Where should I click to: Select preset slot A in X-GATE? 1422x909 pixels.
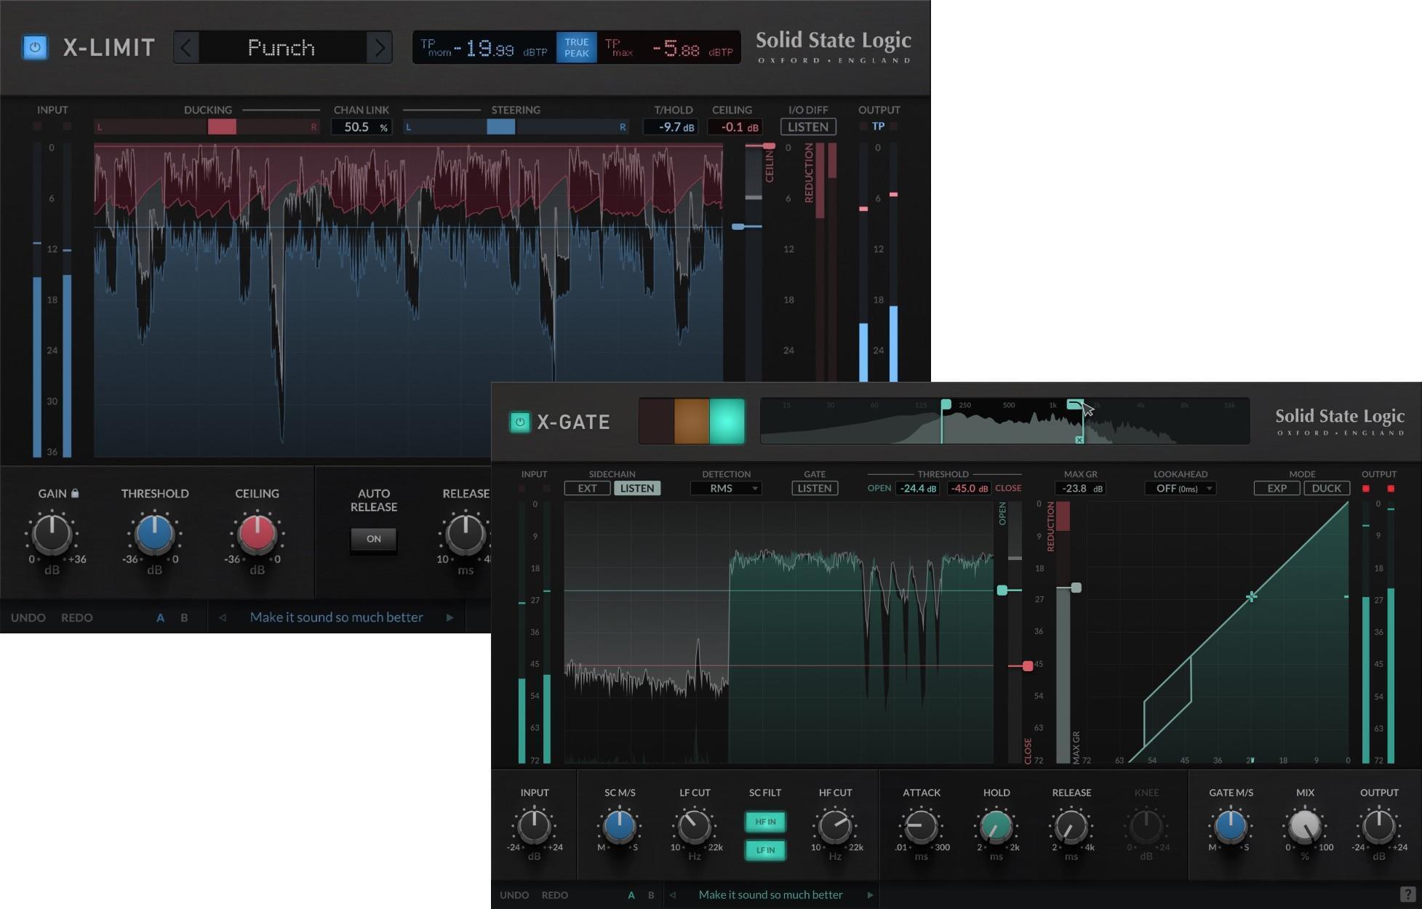click(631, 895)
